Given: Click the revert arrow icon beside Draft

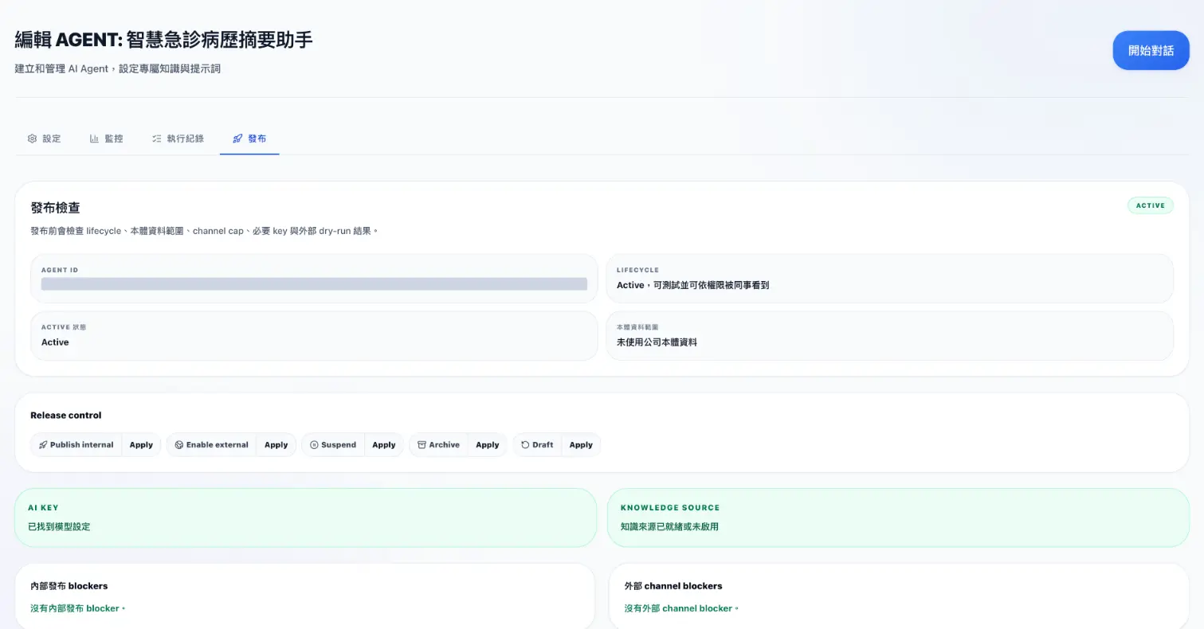Looking at the screenshot, I should click(x=525, y=445).
